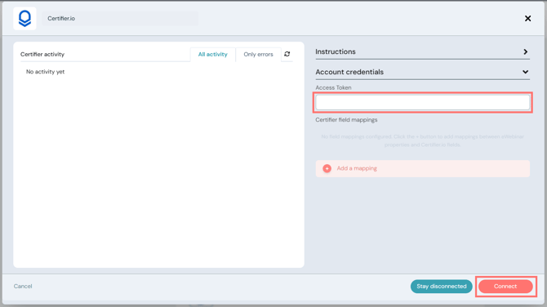Image resolution: width=547 pixels, height=307 pixels.
Task: Switch to the Only errors tab
Action: (x=258, y=55)
